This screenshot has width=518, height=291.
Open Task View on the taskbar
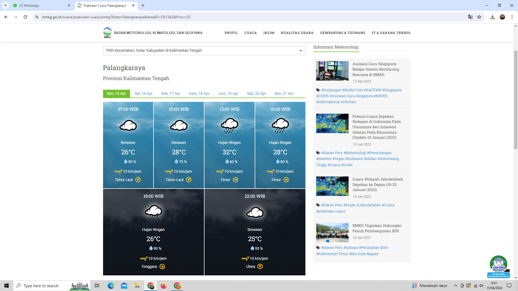(x=97, y=286)
